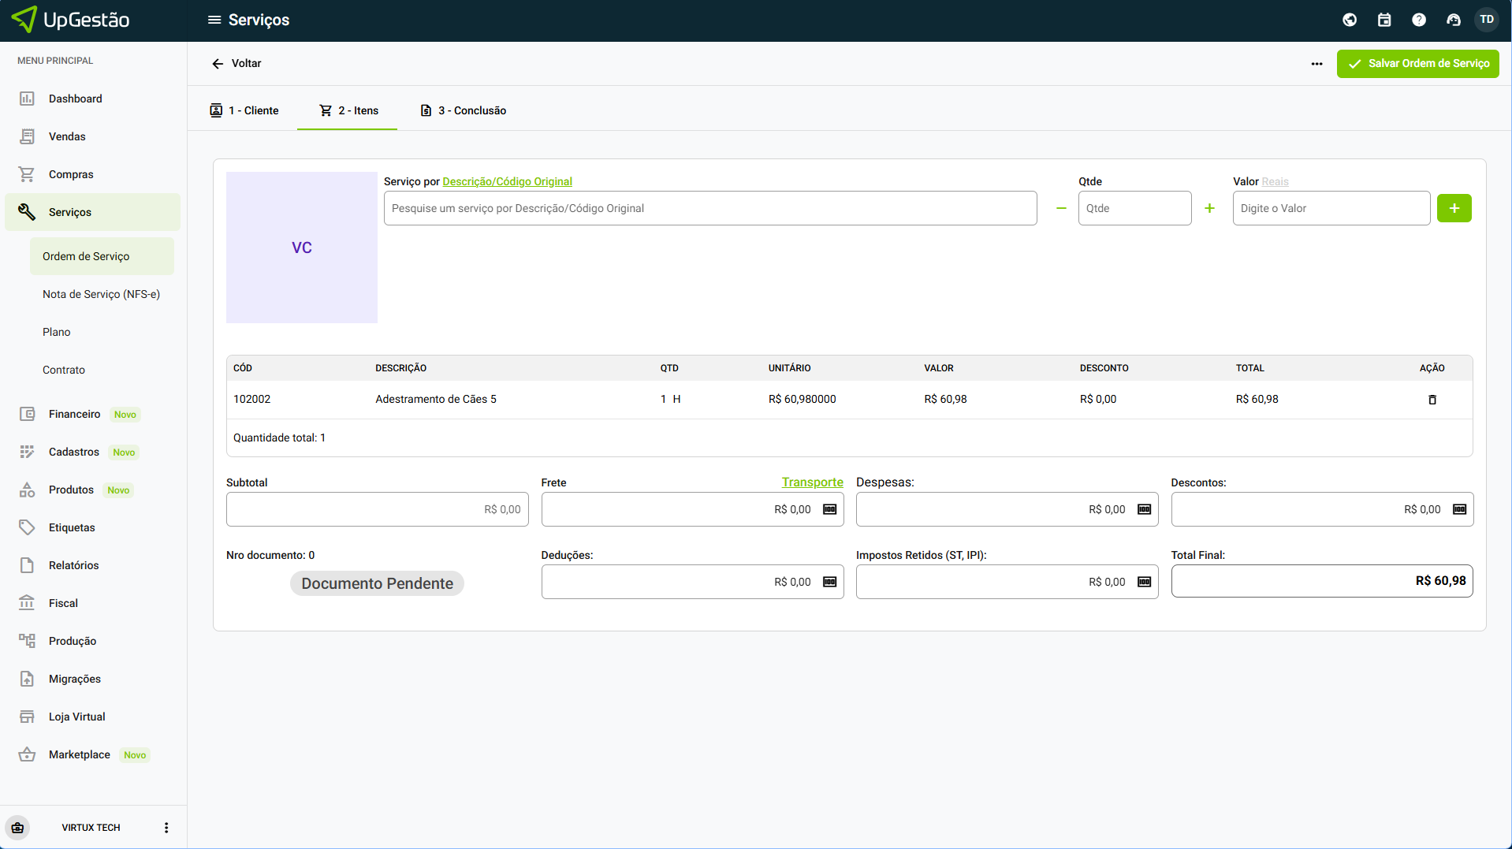1512x849 pixels.
Task: Expand VIRTUX TECH company options menu
Action: [166, 828]
